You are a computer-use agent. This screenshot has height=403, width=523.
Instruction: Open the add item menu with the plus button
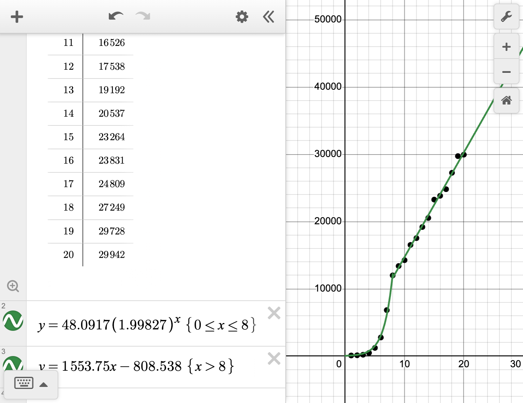pos(16,16)
